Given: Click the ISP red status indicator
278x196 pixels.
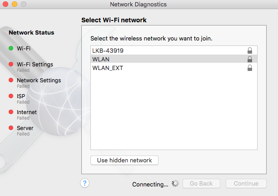Looking at the screenshot, I should tap(10, 96).
